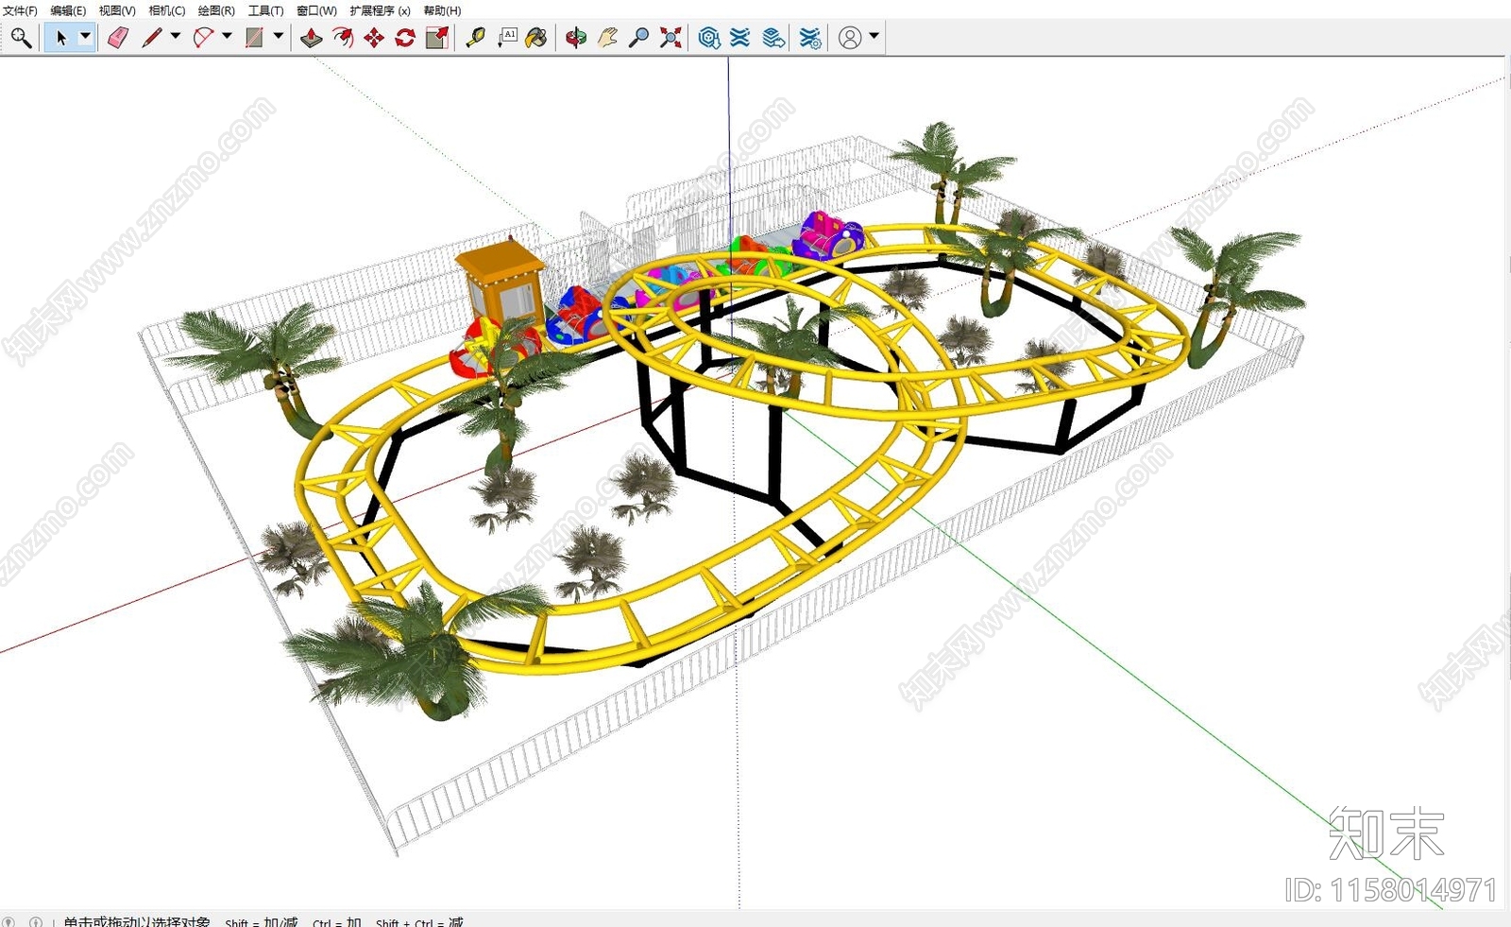Click the Send to LayOut icon

pos(773,38)
